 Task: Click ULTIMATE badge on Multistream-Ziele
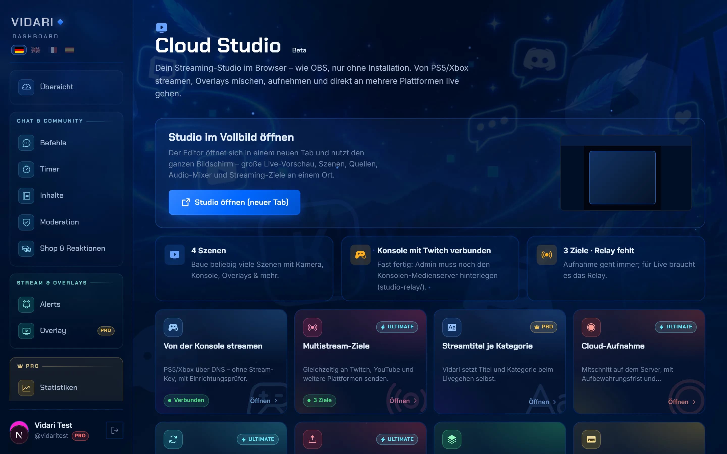click(397, 327)
